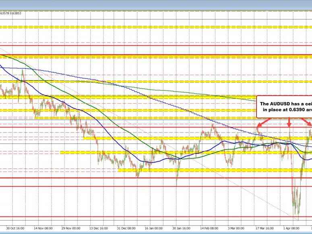The height and width of the screenshot is (234, 312).
Task: Select the 'The AUDUSD has a ceiling' annotation text
Action: pos(286,104)
